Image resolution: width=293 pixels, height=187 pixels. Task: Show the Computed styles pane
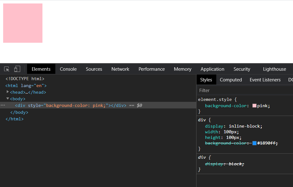231,80
